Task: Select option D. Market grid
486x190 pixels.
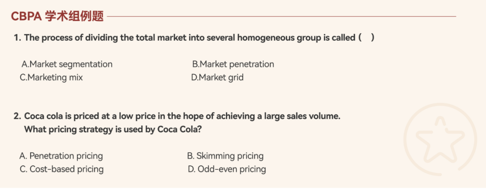Action: (x=217, y=78)
